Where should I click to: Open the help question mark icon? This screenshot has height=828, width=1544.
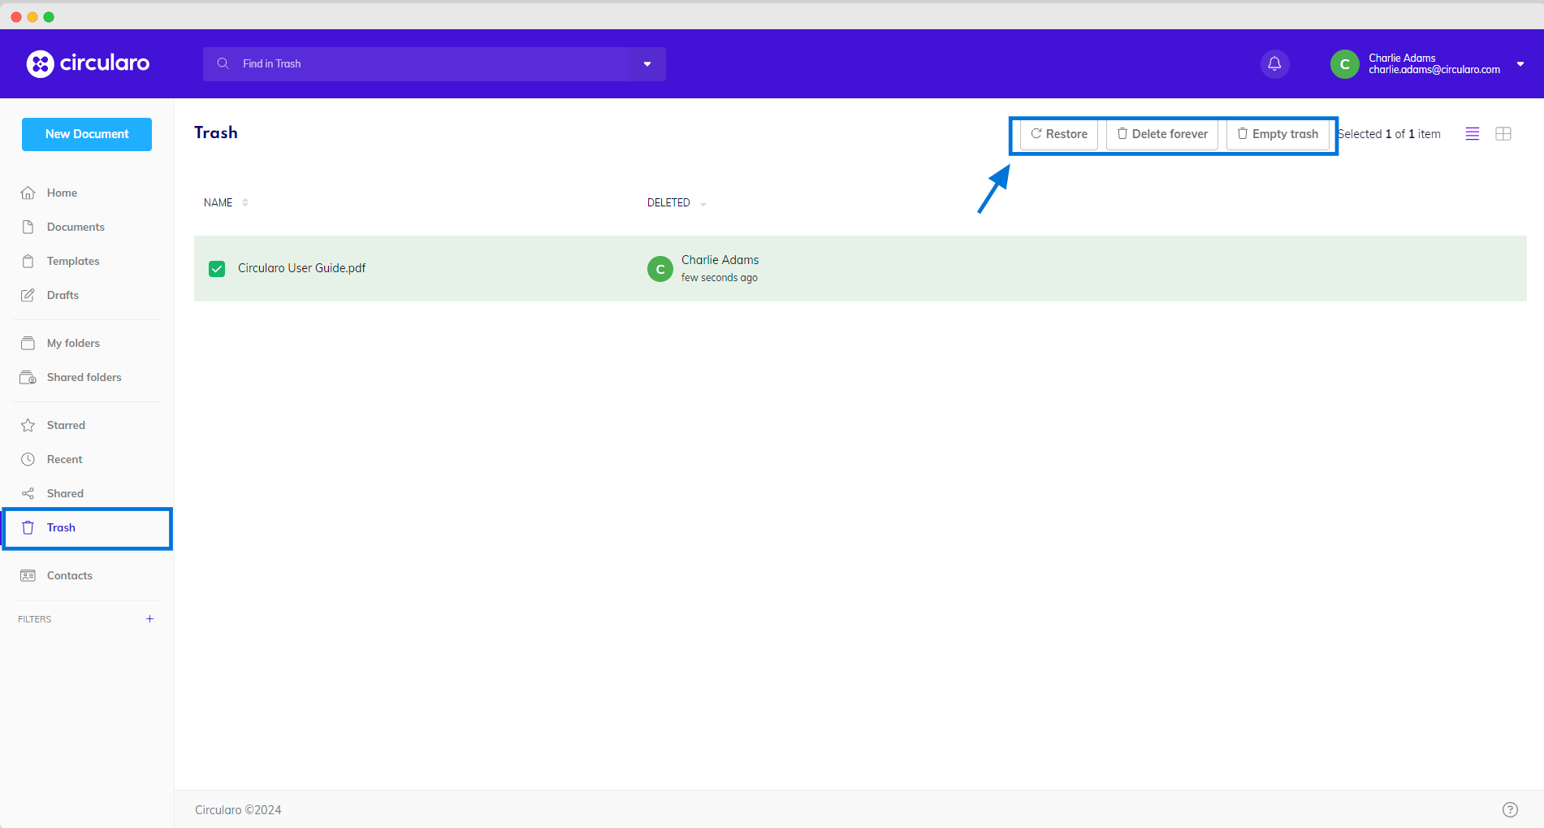pyautogui.click(x=1509, y=809)
